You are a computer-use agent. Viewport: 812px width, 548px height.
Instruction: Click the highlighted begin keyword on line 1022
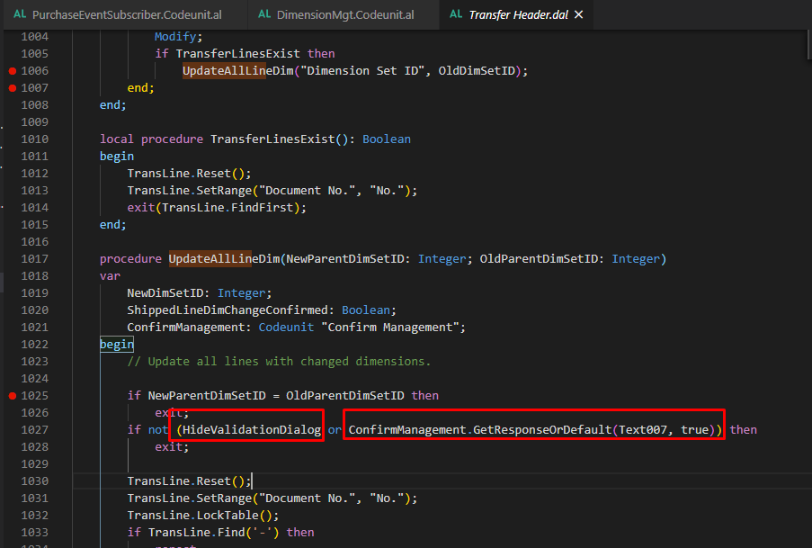(116, 344)
